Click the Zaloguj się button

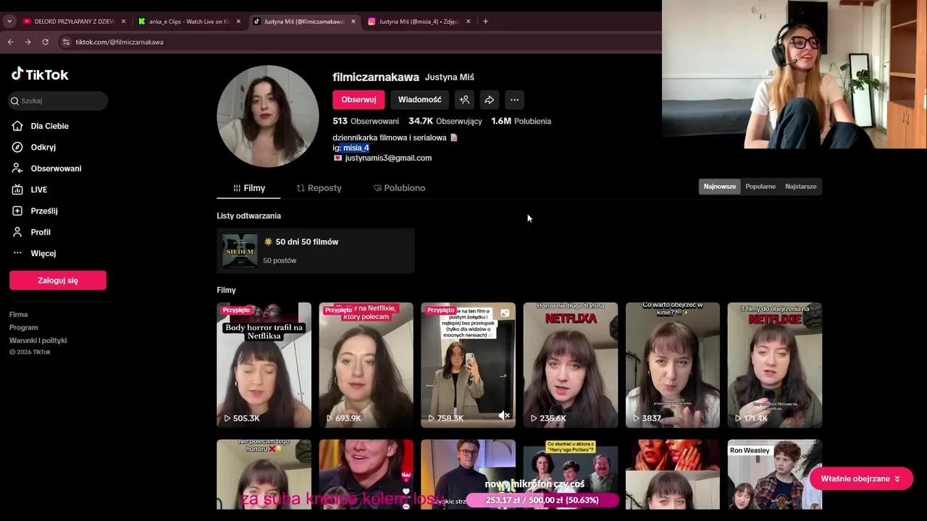coord(58,280)
